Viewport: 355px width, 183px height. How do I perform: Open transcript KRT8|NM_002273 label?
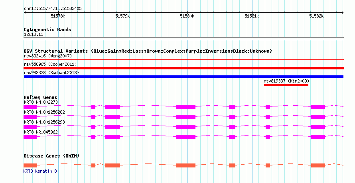click(x=41, y=102)
